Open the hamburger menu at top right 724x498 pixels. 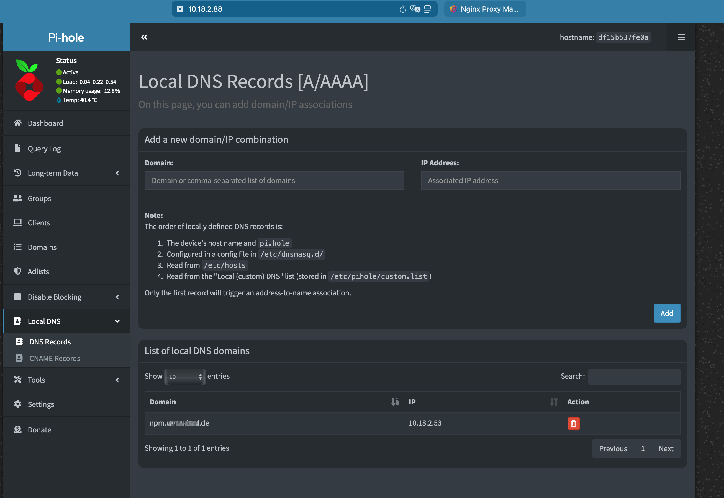click(x=681, y=37)
